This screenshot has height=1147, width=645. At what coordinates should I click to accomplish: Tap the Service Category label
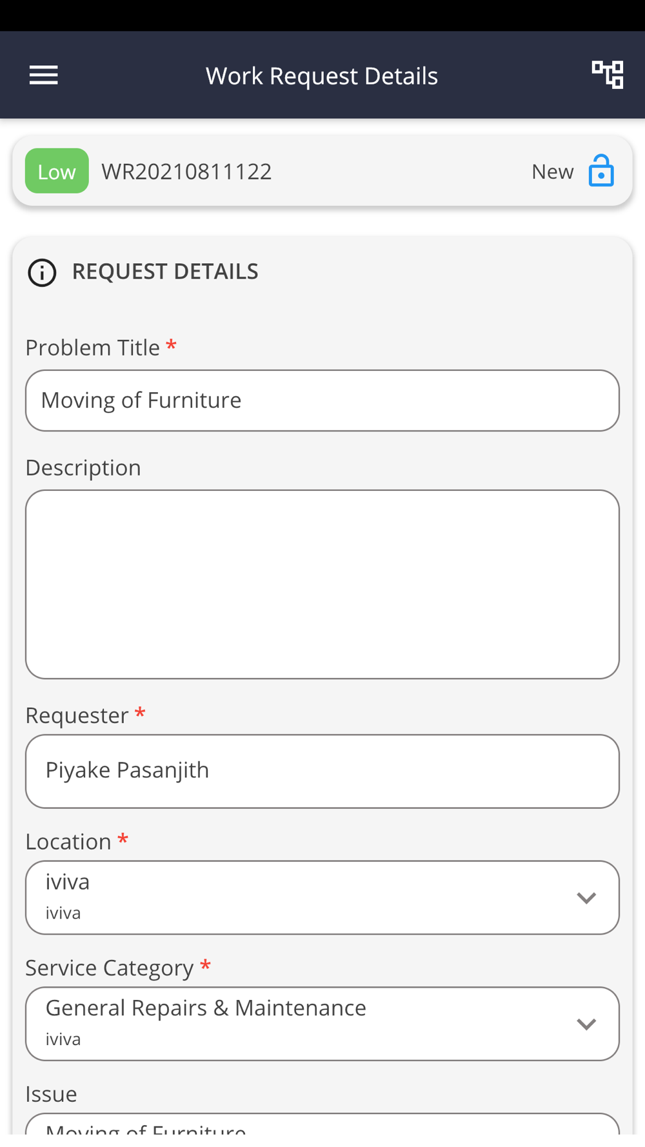(x=109, y=968)
